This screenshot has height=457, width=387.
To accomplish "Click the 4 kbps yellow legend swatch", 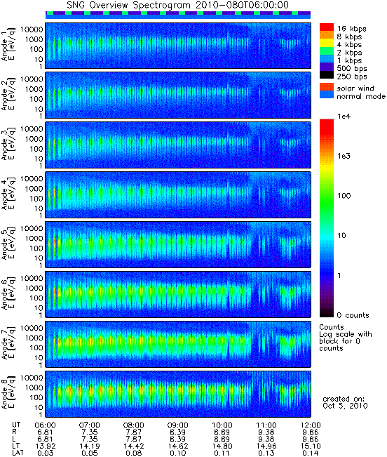I will point(327,43).
